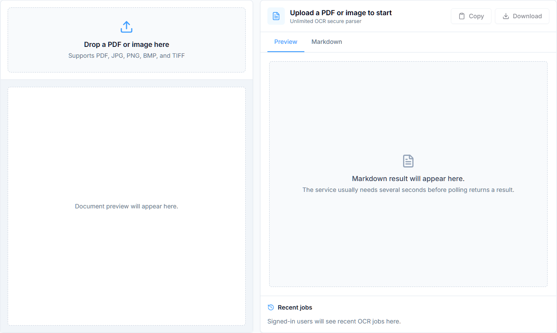Click the 'Signed-in users will see recent OCR jobs' note
This screenshot has width=557, height=333.
(334, 321)
